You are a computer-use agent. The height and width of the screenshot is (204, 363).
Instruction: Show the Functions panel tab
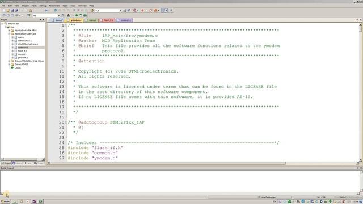click(x=27, y=163)
